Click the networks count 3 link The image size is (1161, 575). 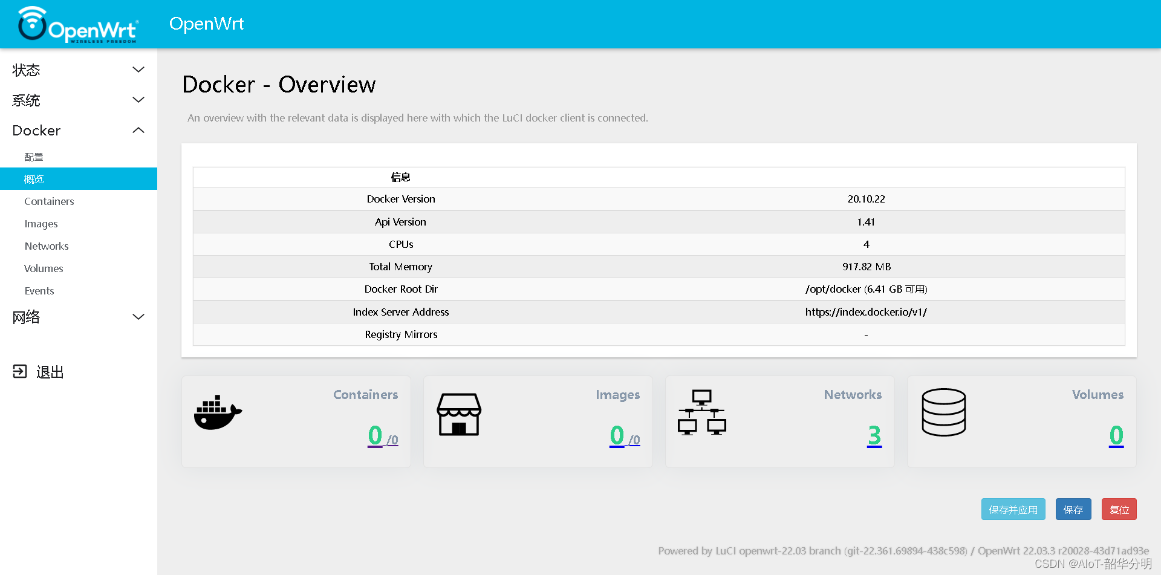coord(874,435)
